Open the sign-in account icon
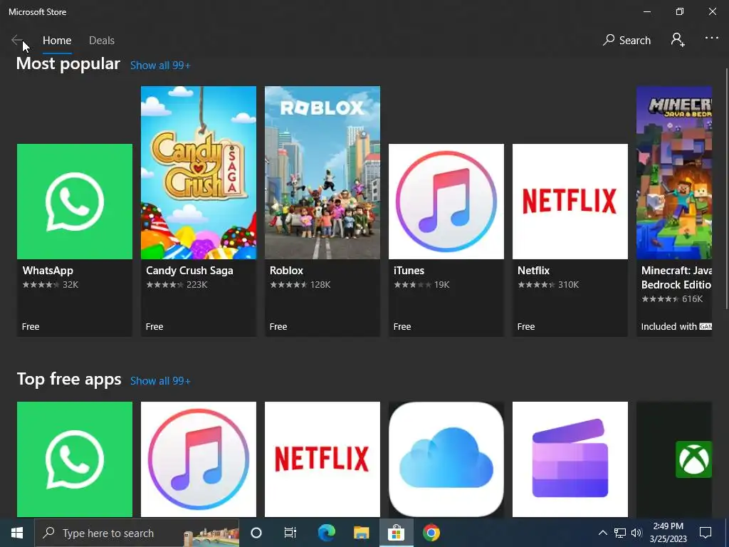 [x=678, y=40]
